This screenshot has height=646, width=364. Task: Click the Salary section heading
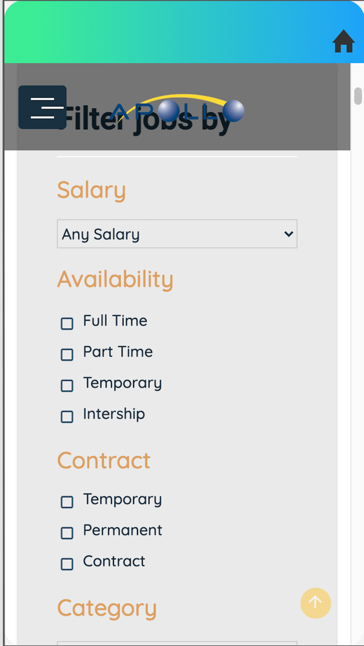(91, 190)
